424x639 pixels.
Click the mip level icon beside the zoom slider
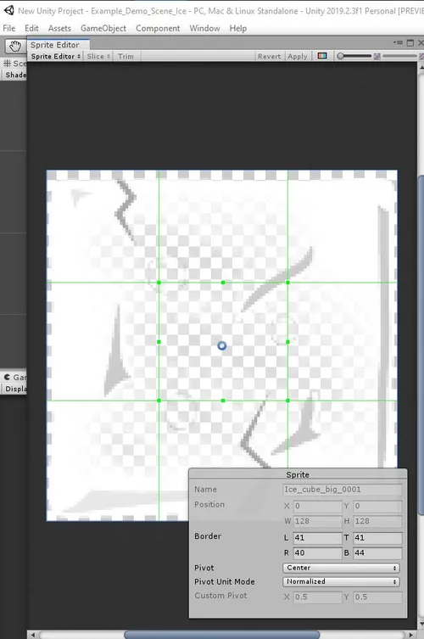tap(377, 56)
